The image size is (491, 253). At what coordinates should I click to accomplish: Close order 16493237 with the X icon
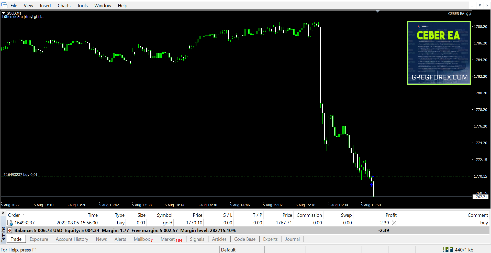click(x=394, y=223)
